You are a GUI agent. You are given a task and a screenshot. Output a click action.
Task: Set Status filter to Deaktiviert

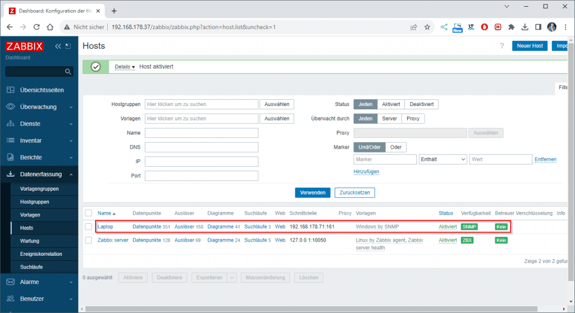pyautogui.click(x=421, y=104)
